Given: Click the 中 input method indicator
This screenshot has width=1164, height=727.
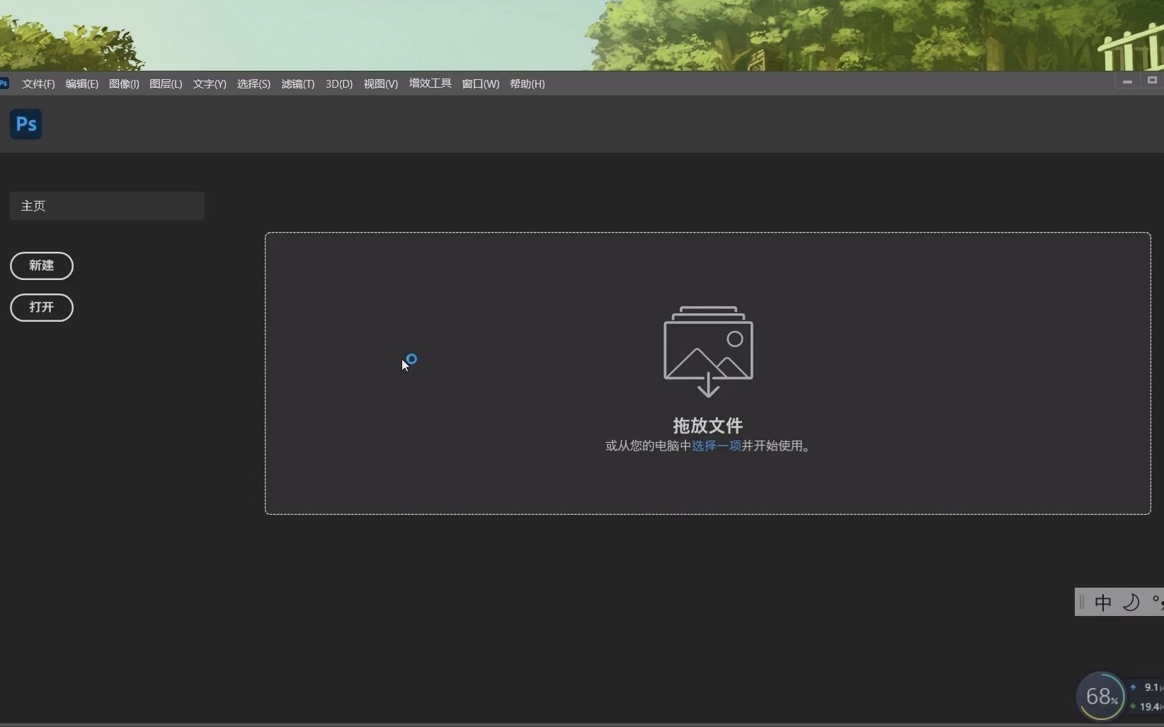Looking at the screenshot, I should pyautogui.click(x=1103, y=602).
